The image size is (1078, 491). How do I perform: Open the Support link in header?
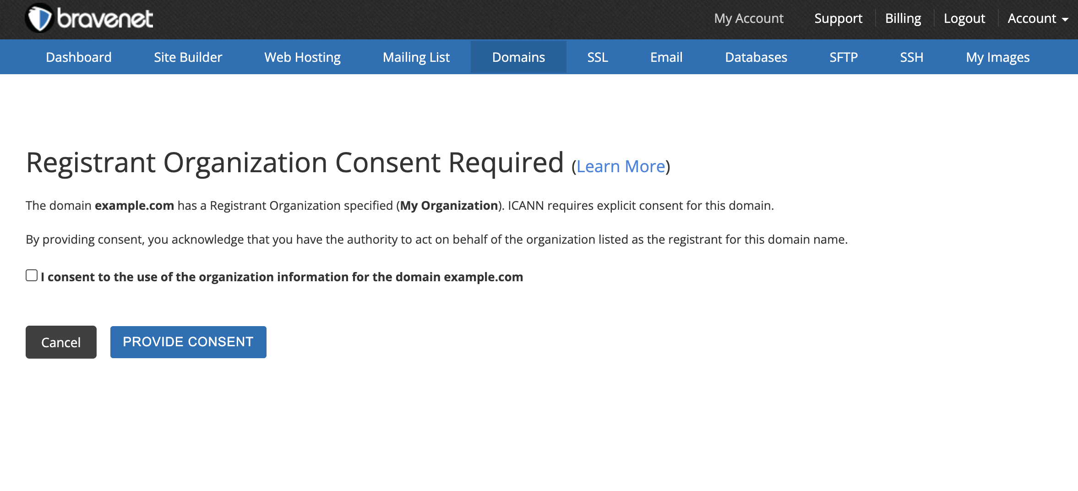pos(838,19)
